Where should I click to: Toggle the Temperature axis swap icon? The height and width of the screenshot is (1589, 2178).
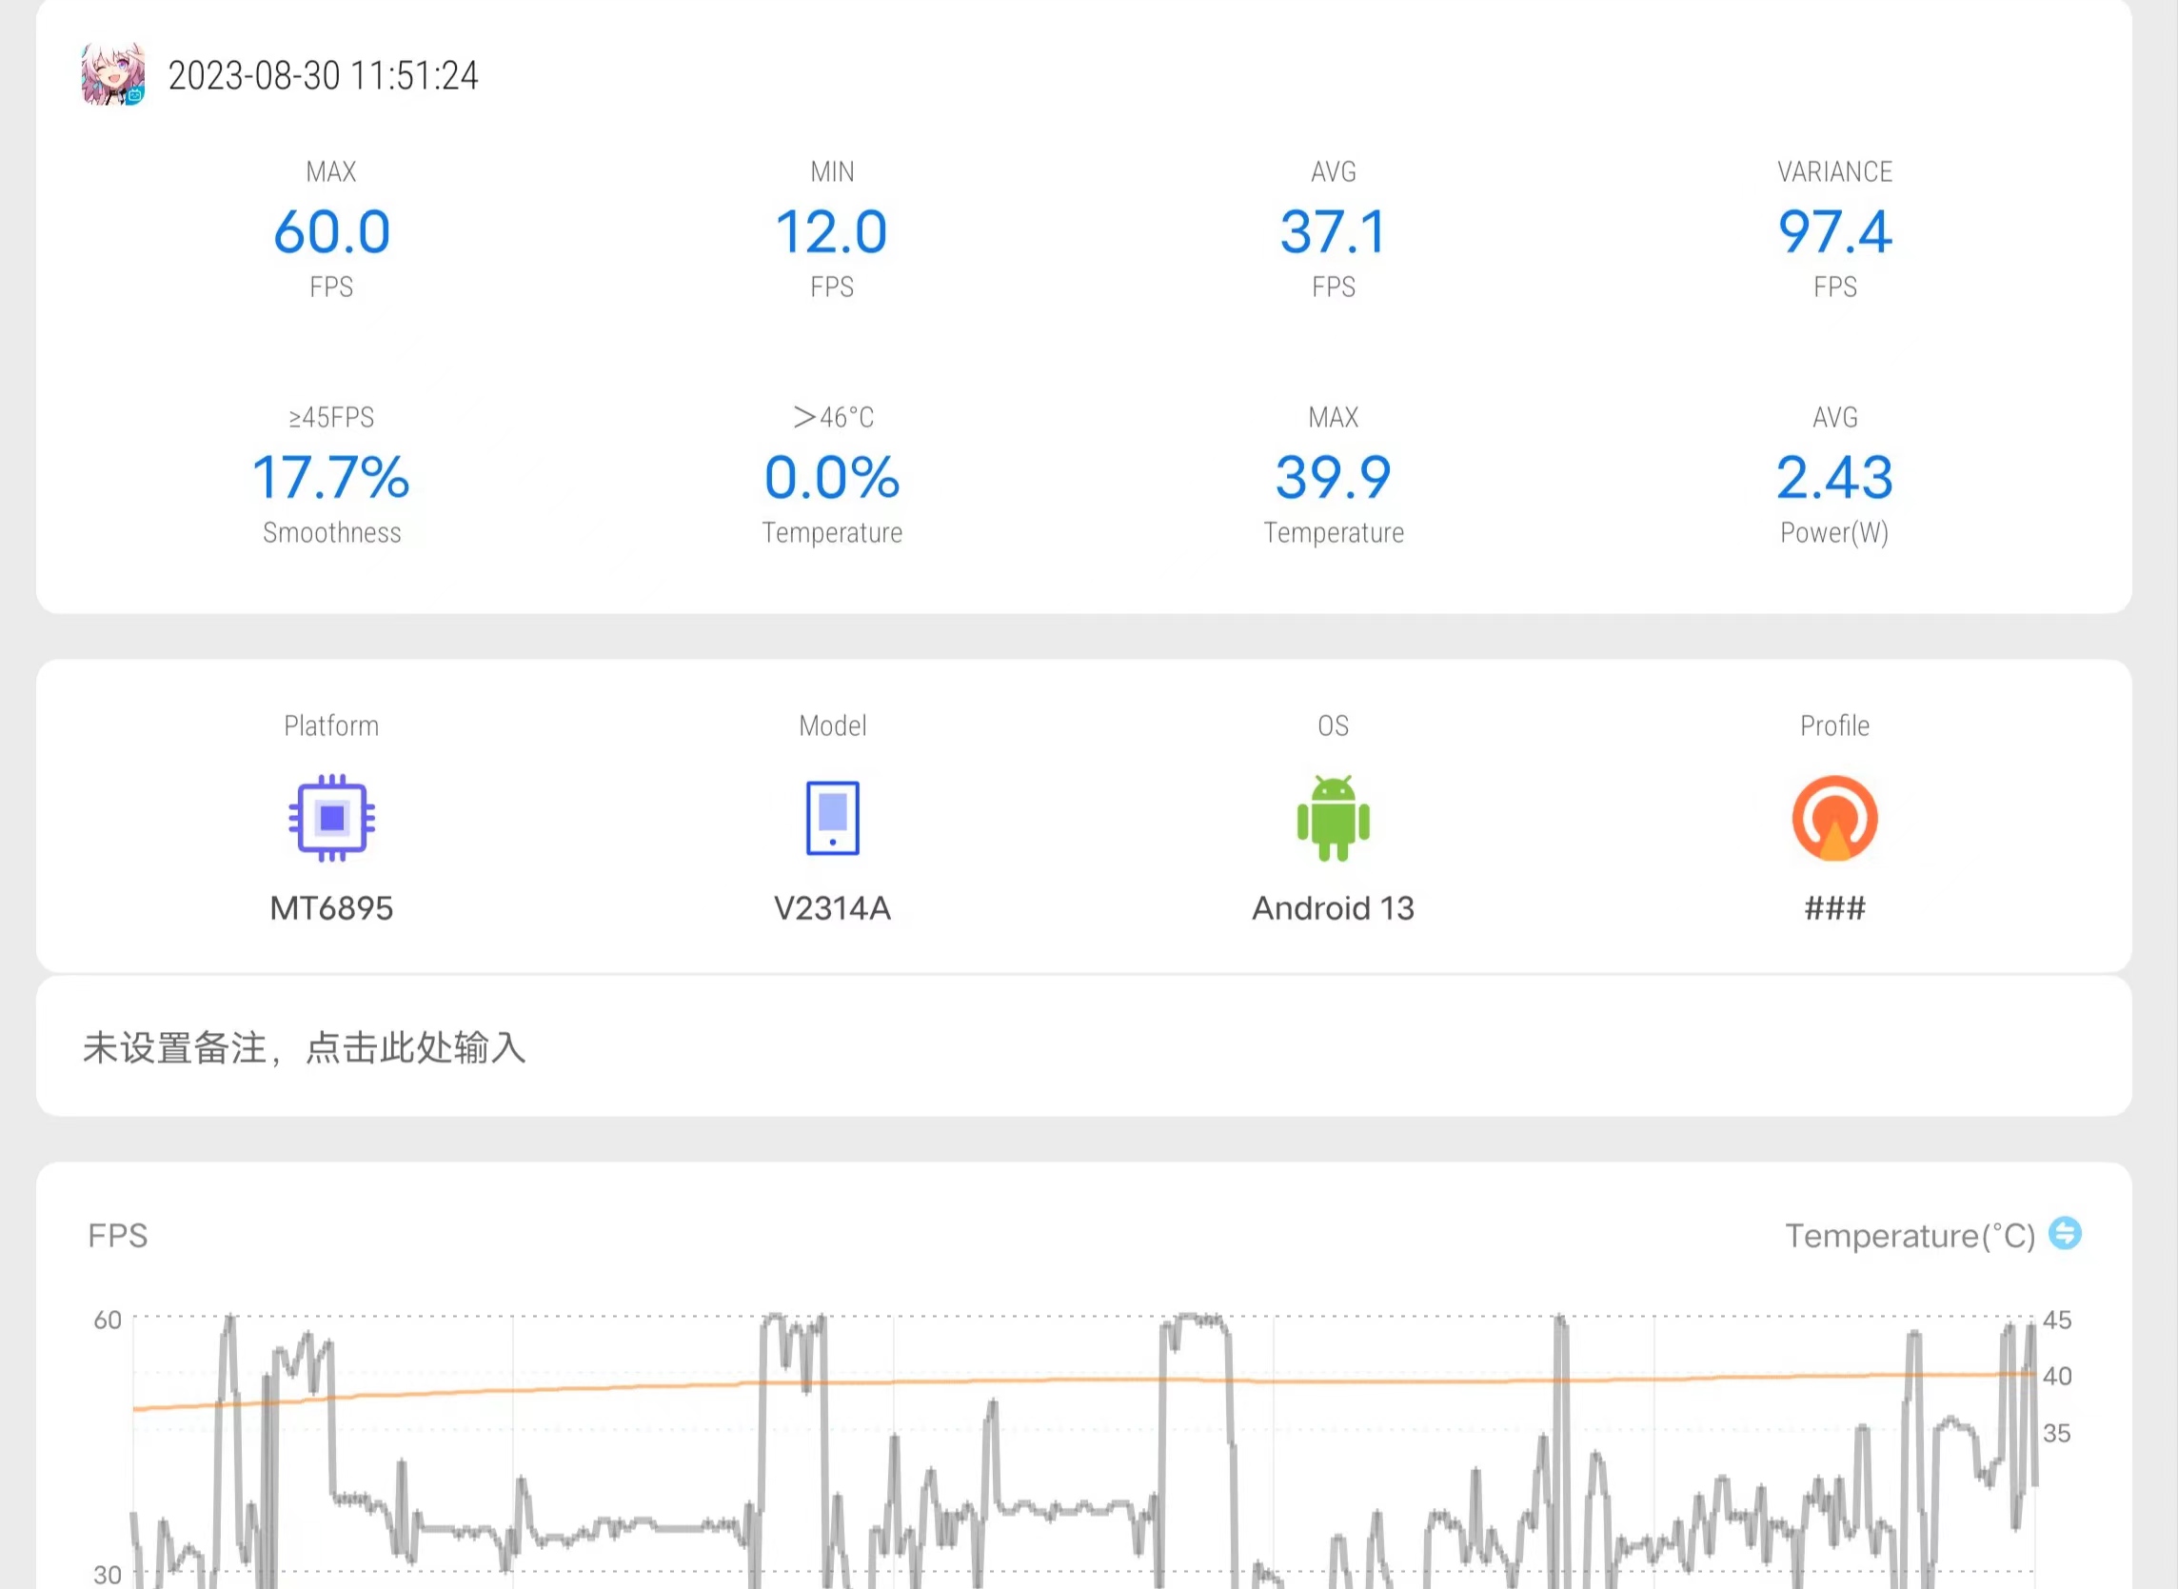(x=2065, y=1233)
